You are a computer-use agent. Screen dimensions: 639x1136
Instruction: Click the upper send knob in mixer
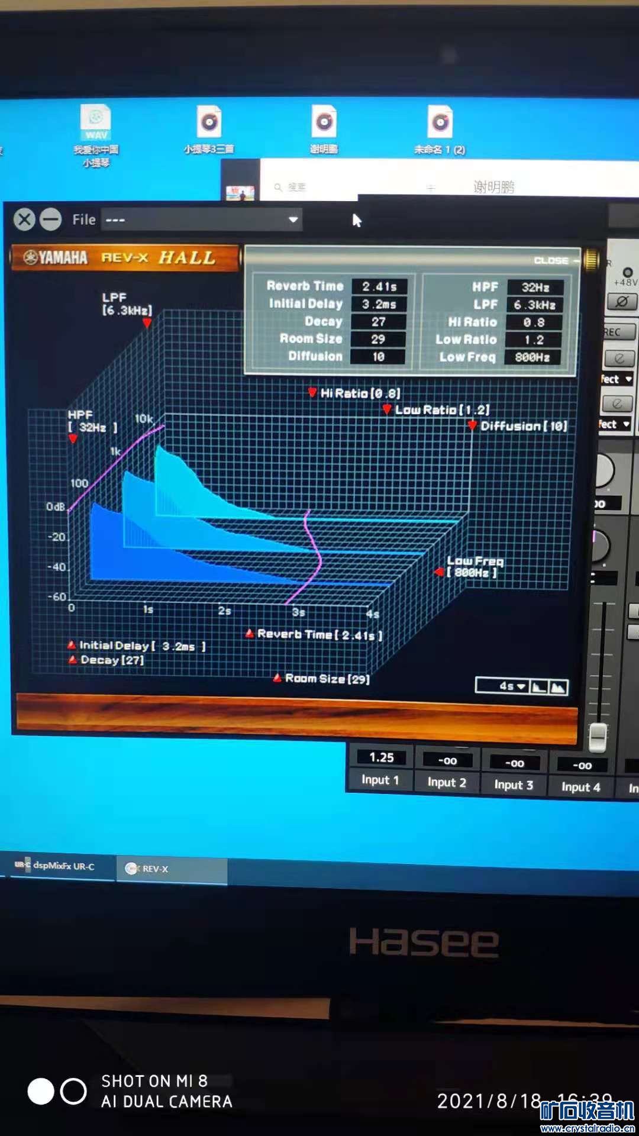[x=604, y=470]
